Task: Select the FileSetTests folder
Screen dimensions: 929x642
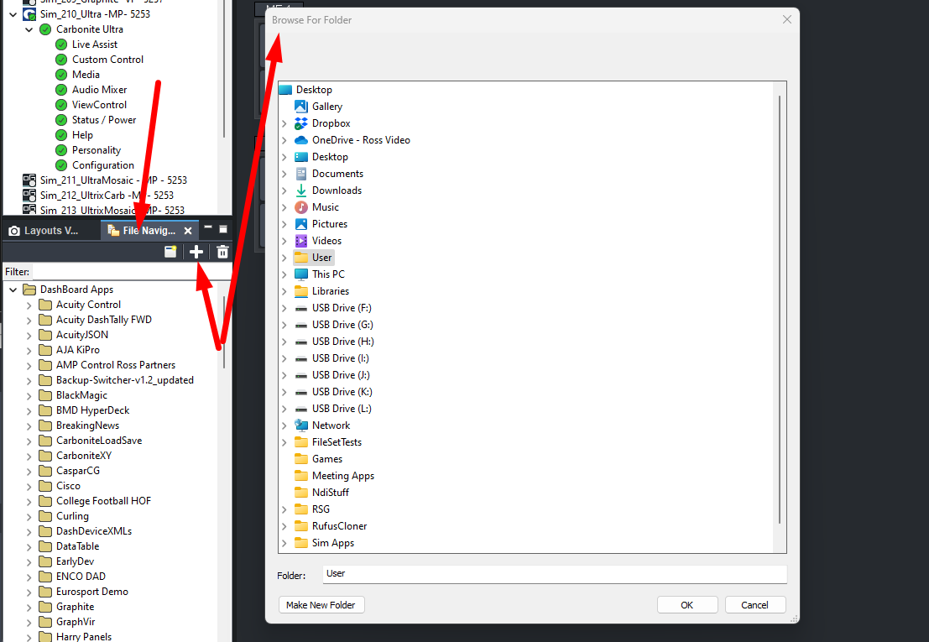Action: [x=337, y=442]
